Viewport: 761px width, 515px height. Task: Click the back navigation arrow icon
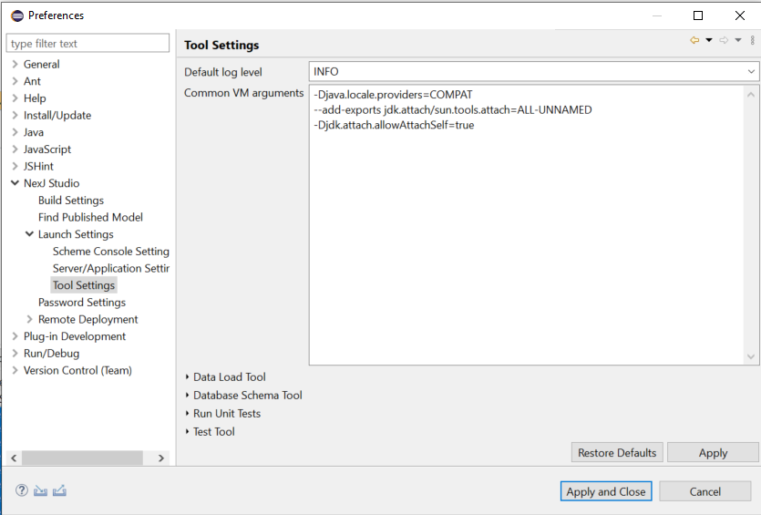pos(694,40)
